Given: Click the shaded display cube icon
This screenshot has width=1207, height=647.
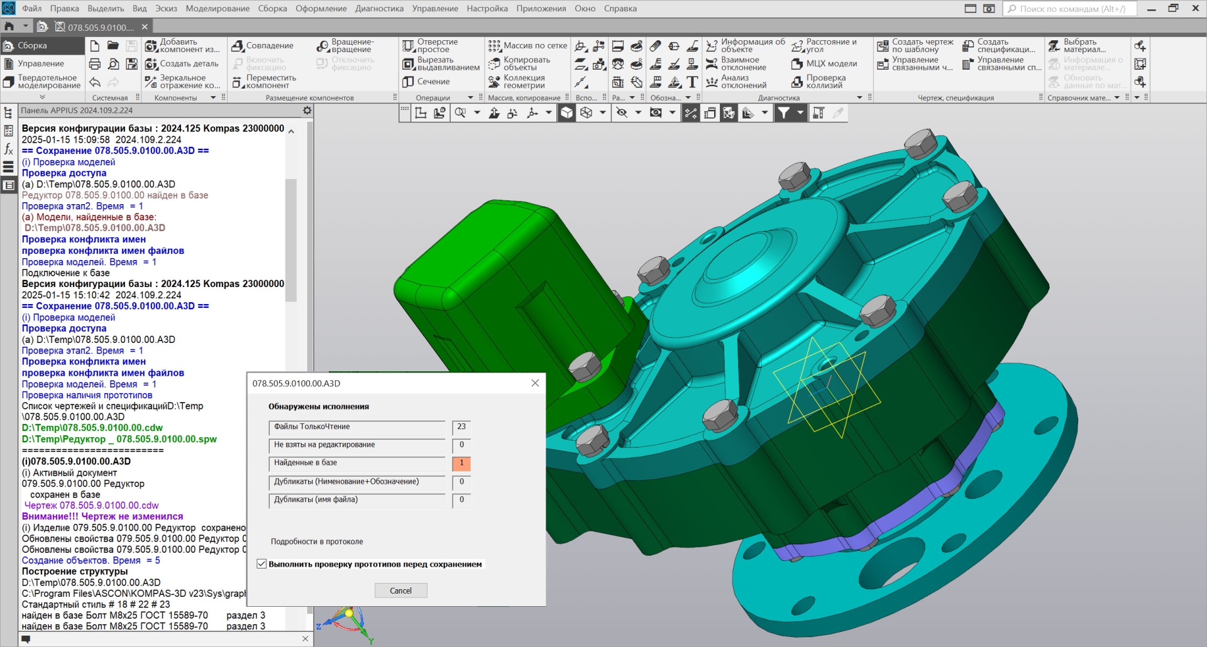Looking at the screenshot, I should click(566, 113).
